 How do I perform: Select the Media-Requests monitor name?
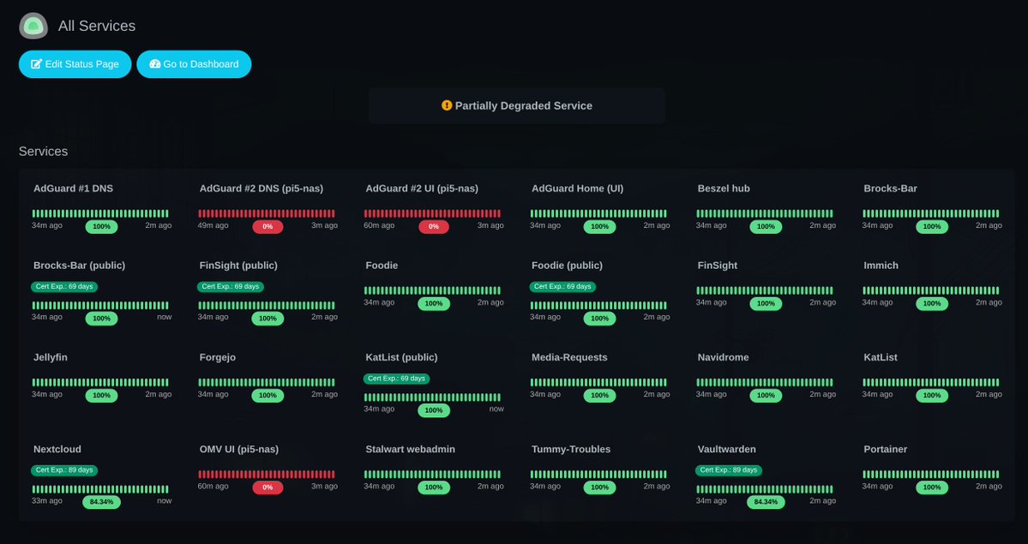pyautogui.click(x=569, y=357)
